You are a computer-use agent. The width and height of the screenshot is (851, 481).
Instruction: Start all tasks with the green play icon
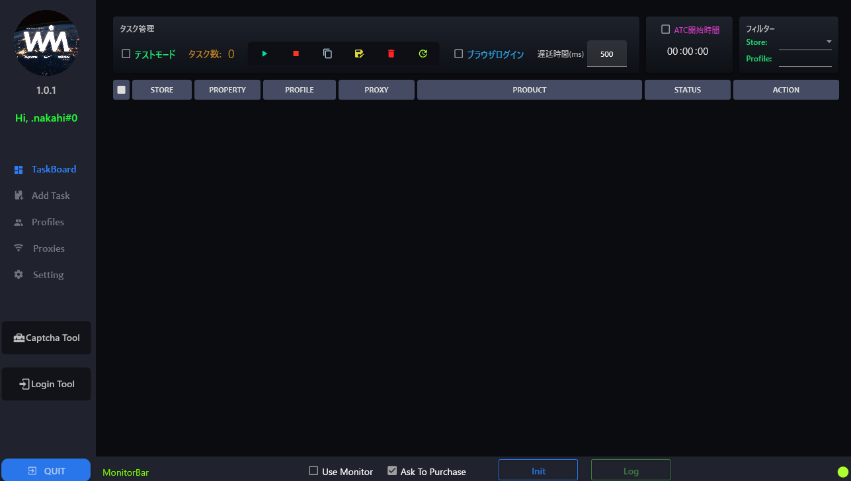coord(264,54)
